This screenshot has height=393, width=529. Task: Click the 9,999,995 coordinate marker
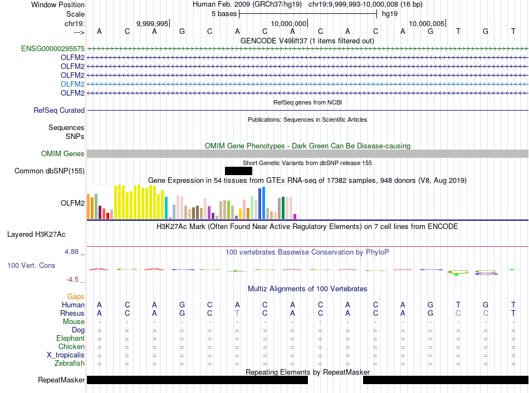(x=152, y=23)
